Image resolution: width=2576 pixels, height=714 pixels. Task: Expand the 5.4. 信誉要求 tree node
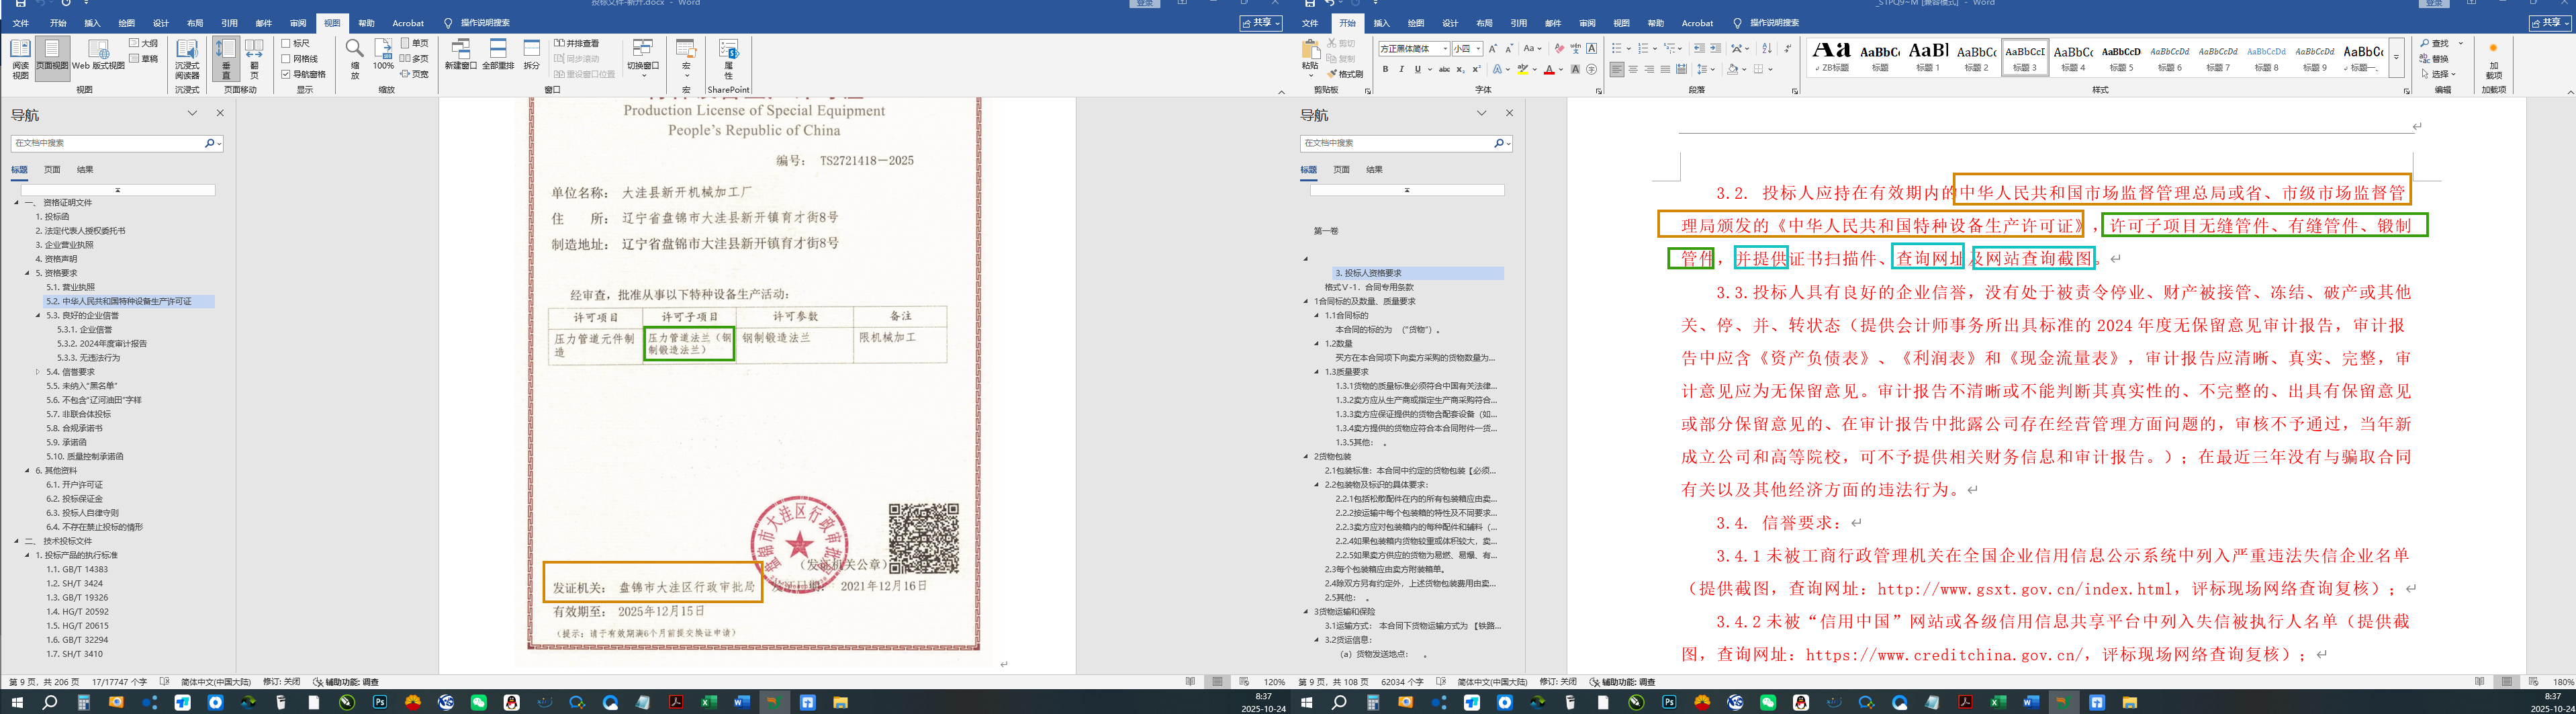pyautogui.click(x=38, y=372)
